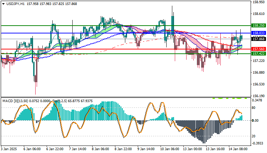Click the 13 Jan 16:00 time label

tap(215, 149)
